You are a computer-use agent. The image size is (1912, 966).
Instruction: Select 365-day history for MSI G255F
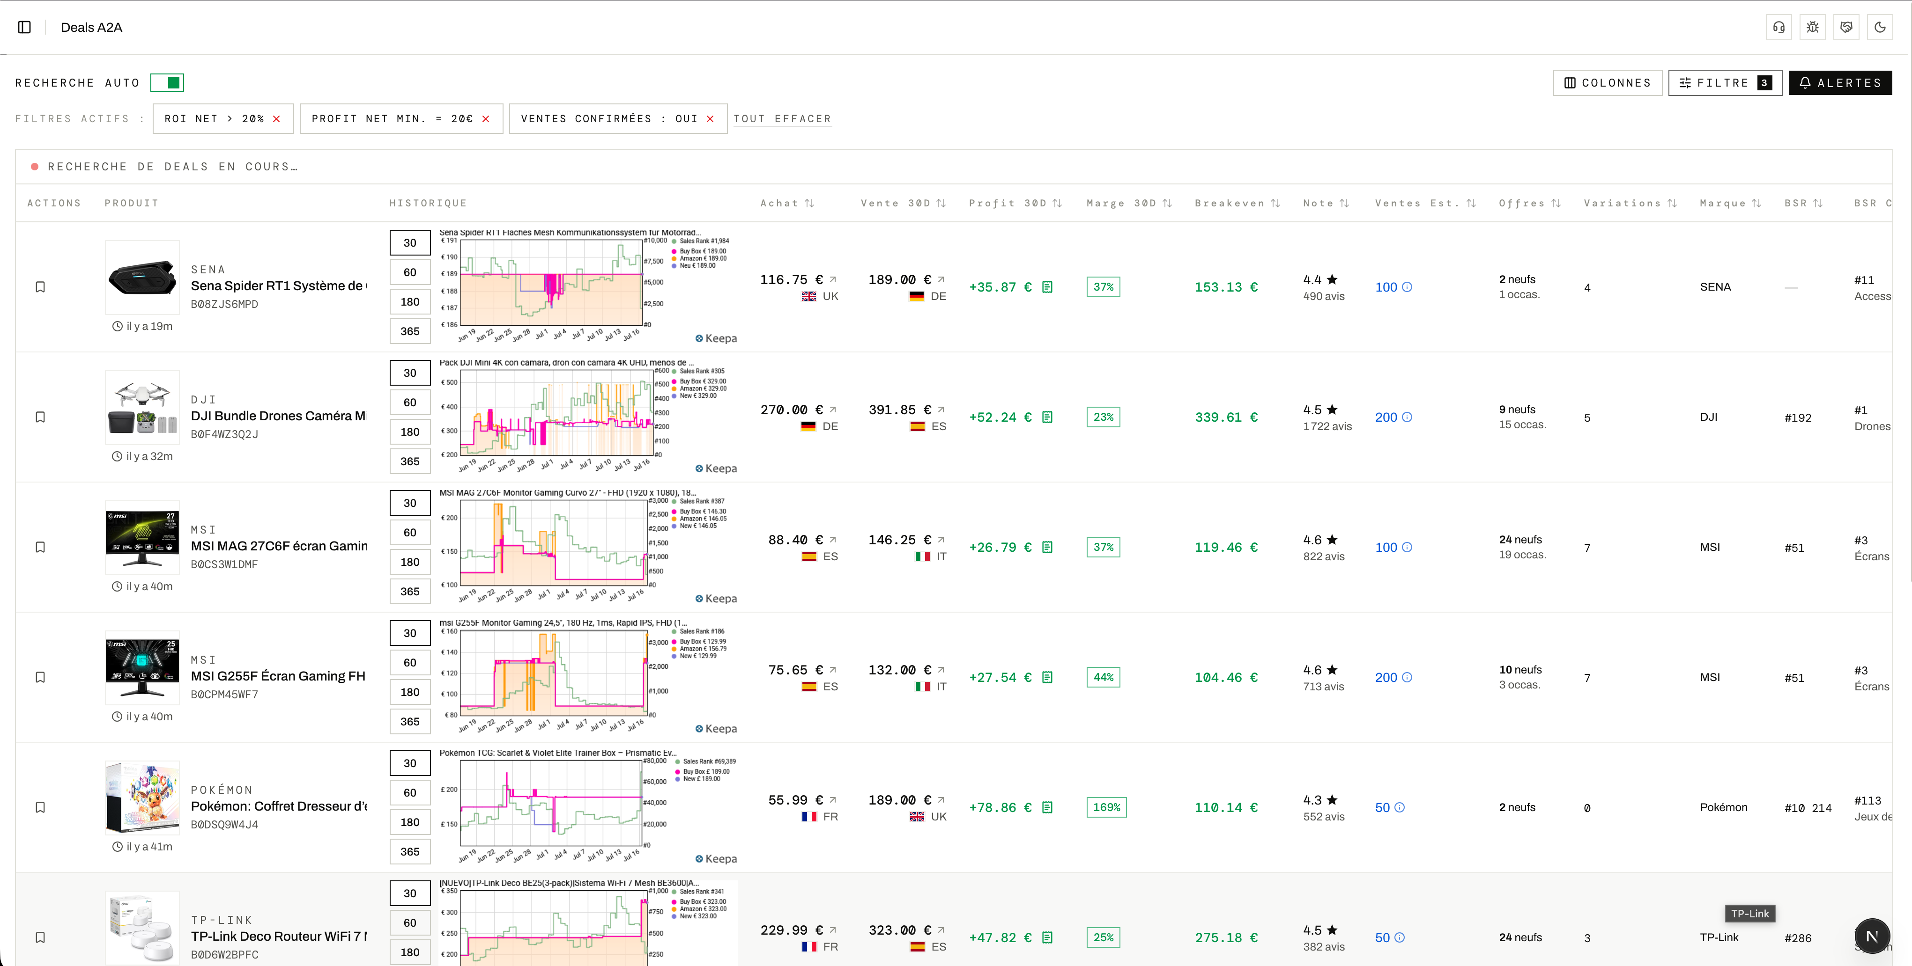pos(410,722)
